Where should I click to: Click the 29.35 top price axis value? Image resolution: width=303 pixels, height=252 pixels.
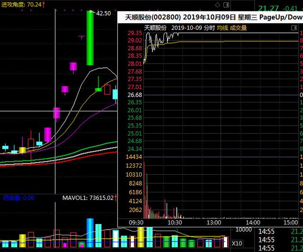pos(134,33)
